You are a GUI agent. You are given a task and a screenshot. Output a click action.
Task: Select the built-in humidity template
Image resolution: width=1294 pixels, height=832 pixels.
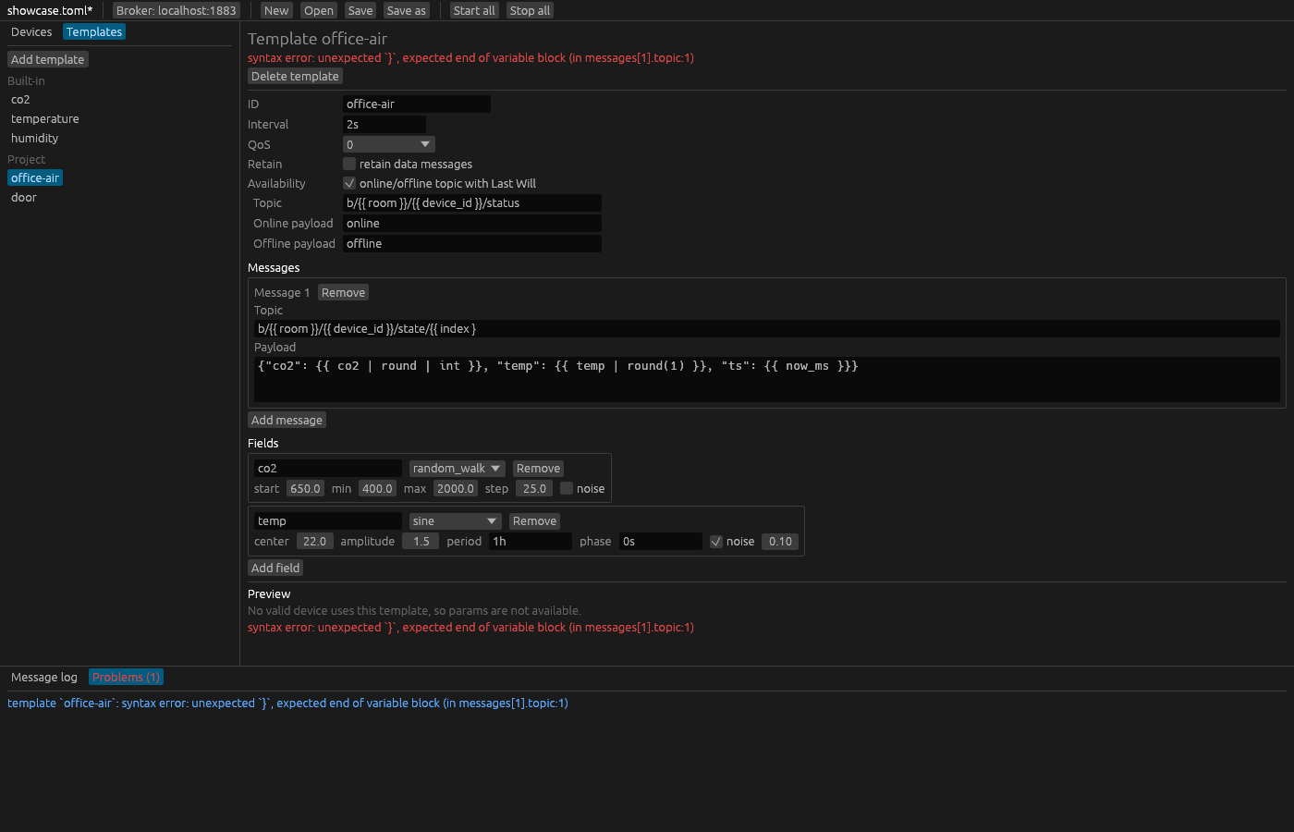(35, 138)
